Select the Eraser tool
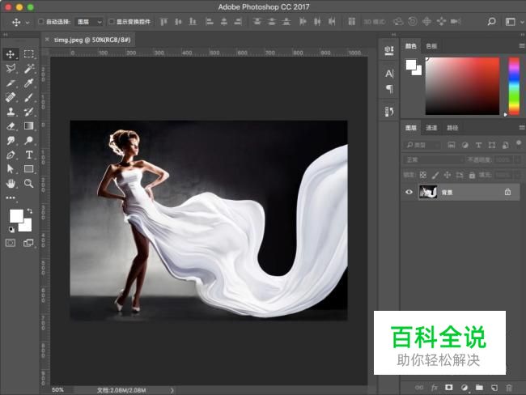The image size is (526, 395). click(x=11, y=125)
